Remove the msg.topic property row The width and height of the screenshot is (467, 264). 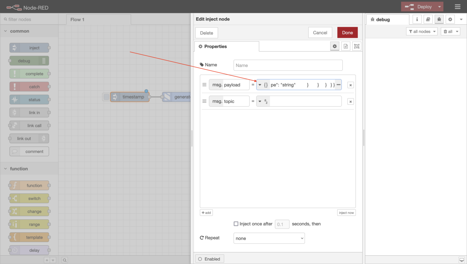tap(350, 101)
